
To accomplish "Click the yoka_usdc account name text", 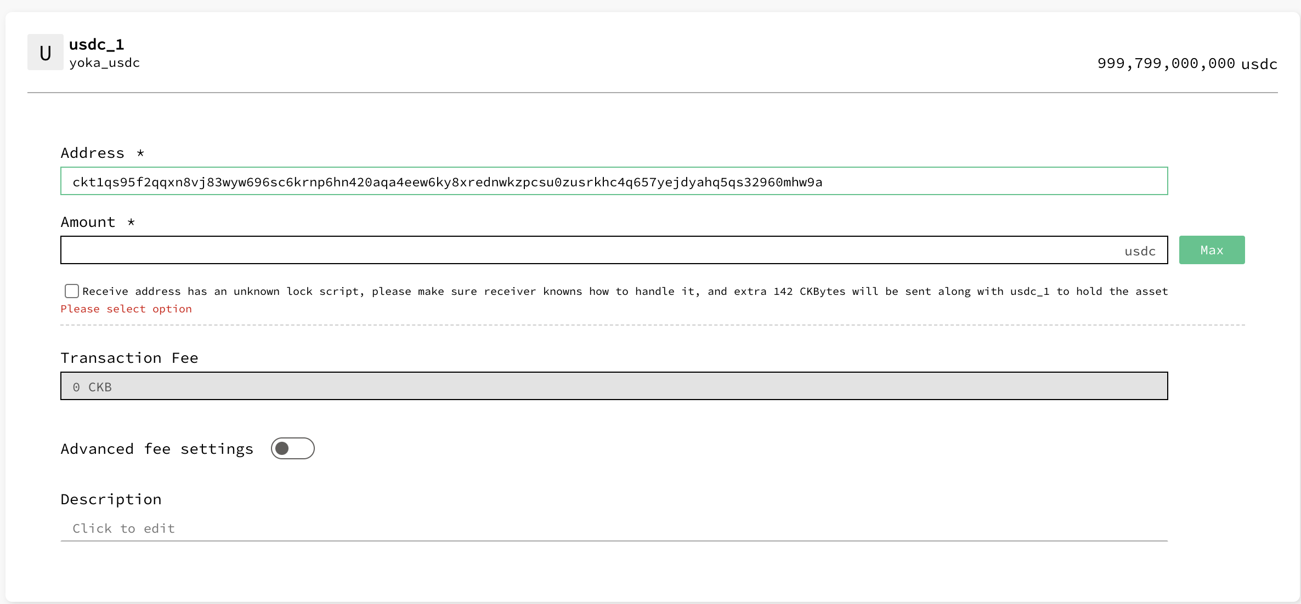I will pyautogui.click(x=104, y=63).
